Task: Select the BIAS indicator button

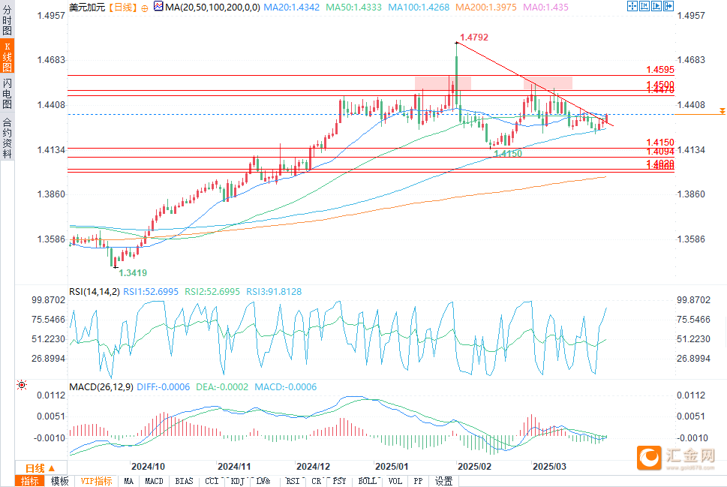Action: pyautogui.click(x=184, y=481)
